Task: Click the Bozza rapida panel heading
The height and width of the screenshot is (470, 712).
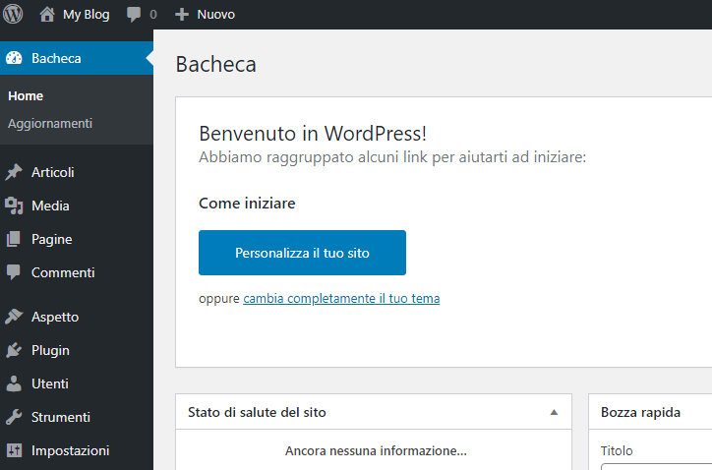Action: tap(640, 412)
